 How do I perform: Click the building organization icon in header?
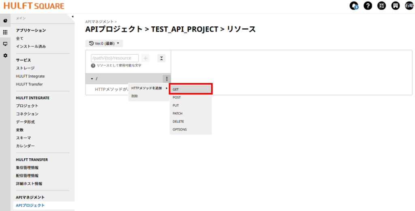click(x=396, y=6)
